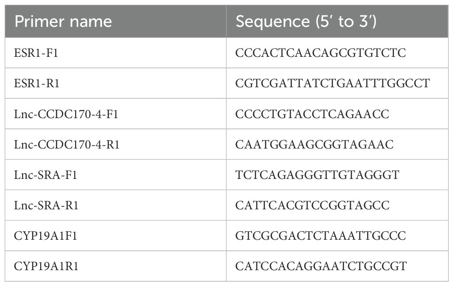This screenshot has width=453, height=286.
Task: Click the word 'Sequence' in header
Action: point(273,22)
